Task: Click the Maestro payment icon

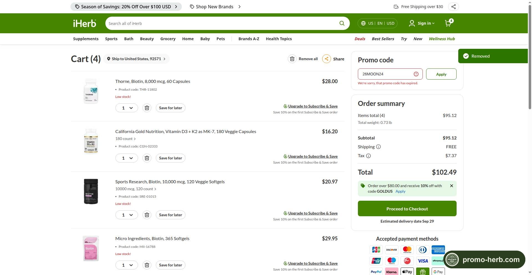Action: [x=391, y=261]
